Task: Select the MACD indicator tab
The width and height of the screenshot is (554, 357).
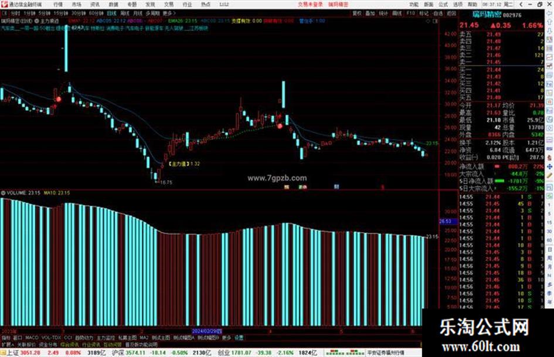Action: 32,338
